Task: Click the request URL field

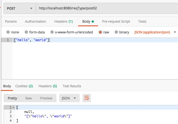Action: 107,8
